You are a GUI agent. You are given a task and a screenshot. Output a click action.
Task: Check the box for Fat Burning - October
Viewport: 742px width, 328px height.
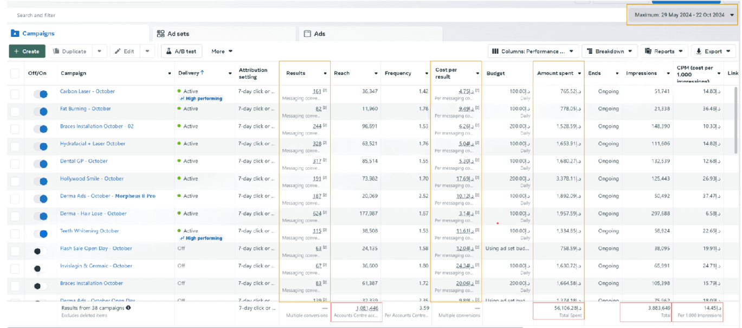click(15, 112)
